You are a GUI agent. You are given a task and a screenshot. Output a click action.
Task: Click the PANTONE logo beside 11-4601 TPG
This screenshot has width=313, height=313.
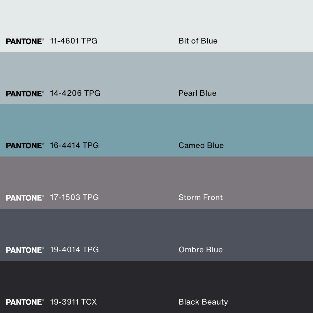click(x=25, y=41)
